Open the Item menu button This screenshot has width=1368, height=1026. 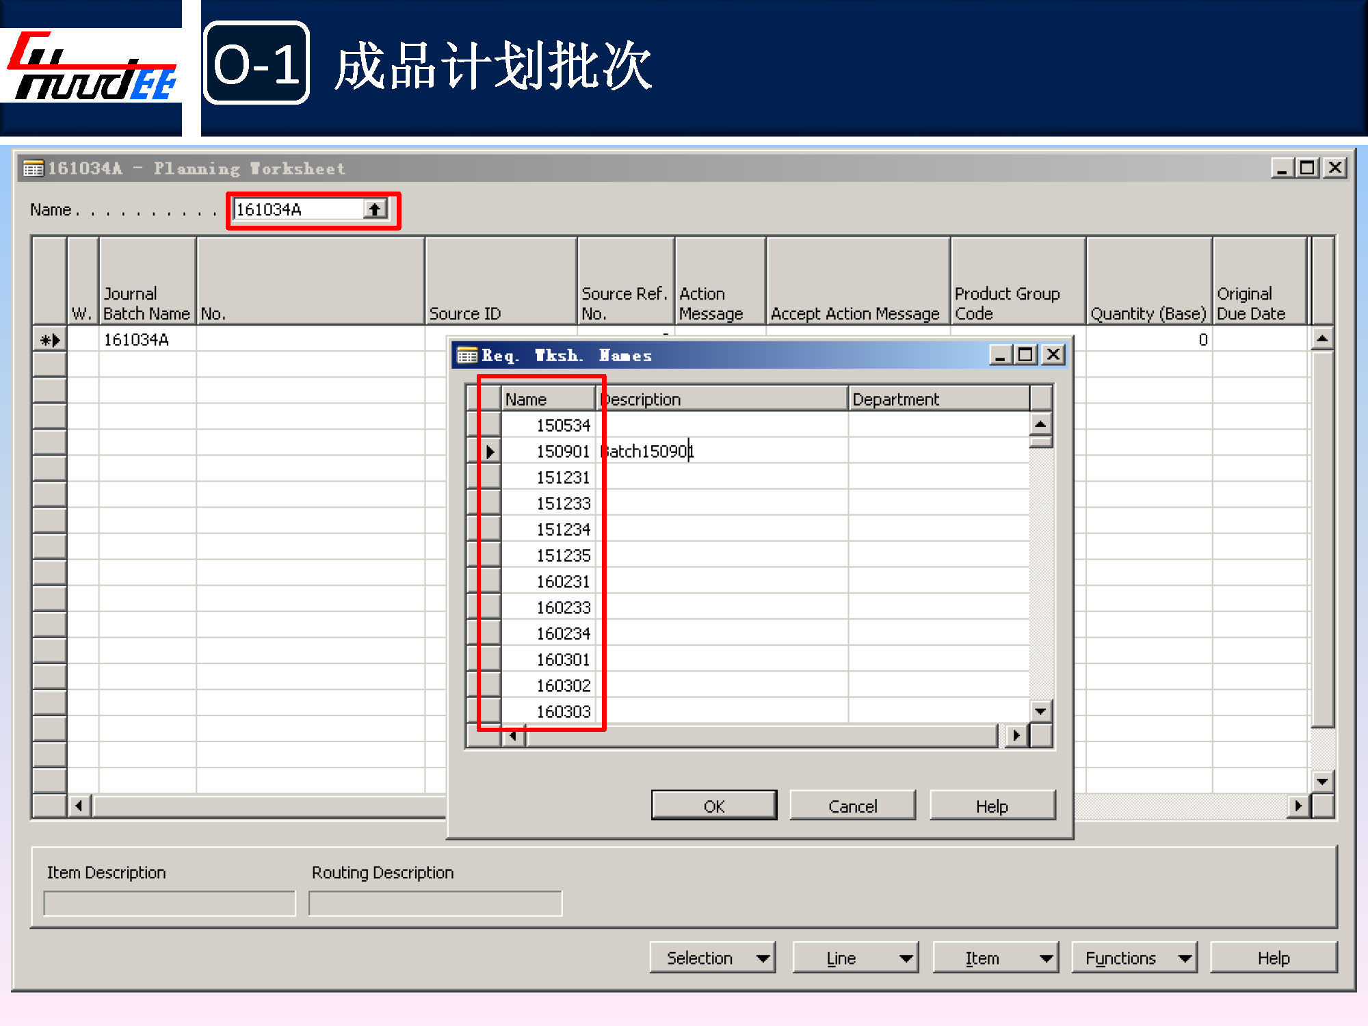tap(995, 958)
